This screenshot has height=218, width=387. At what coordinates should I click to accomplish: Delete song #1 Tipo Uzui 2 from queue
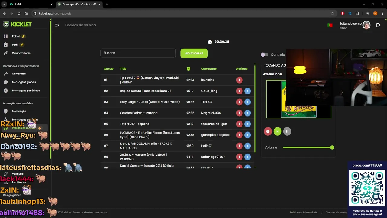coord(239,80)
